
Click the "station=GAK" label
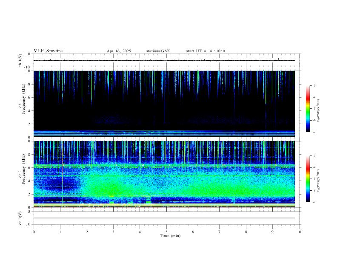(x=158, y=51)
